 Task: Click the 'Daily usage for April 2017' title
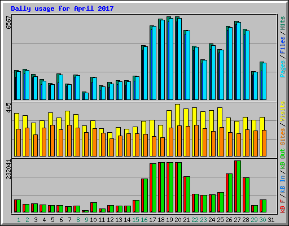[x=62, y=8]
